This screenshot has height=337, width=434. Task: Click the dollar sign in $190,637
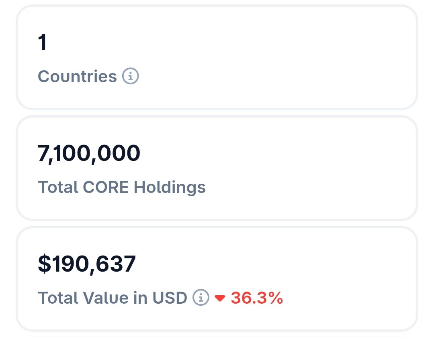[x=45, y=264]
